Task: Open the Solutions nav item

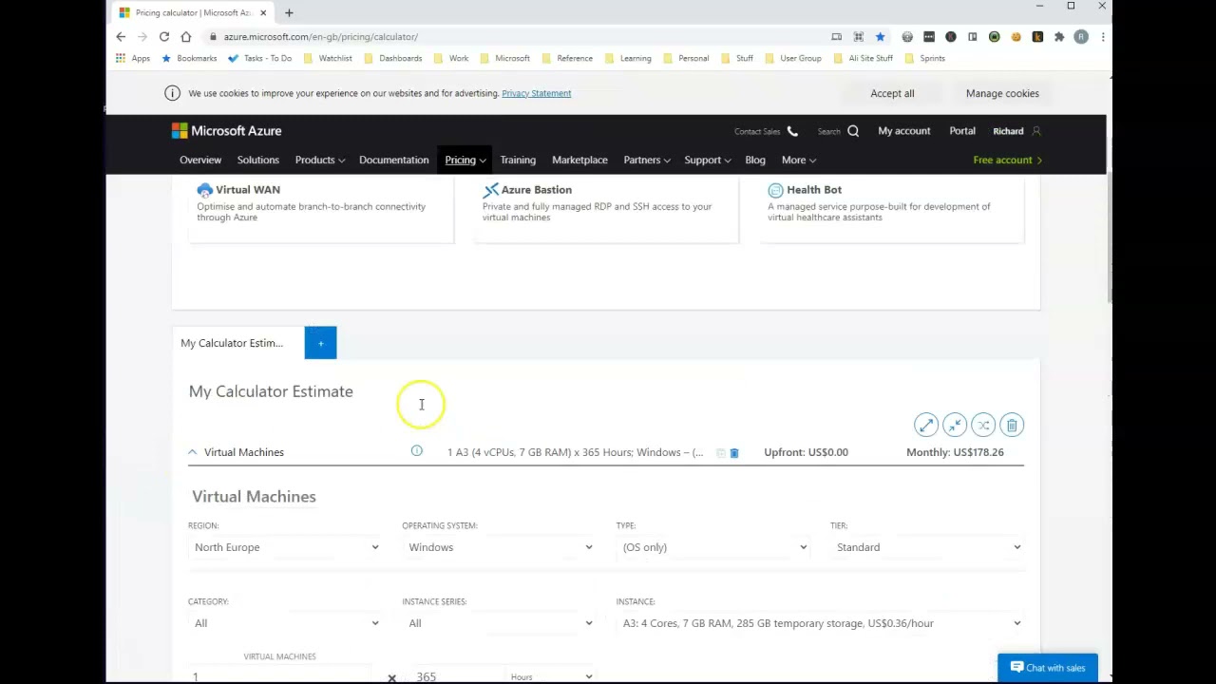Action: click(x=258, y=160)
